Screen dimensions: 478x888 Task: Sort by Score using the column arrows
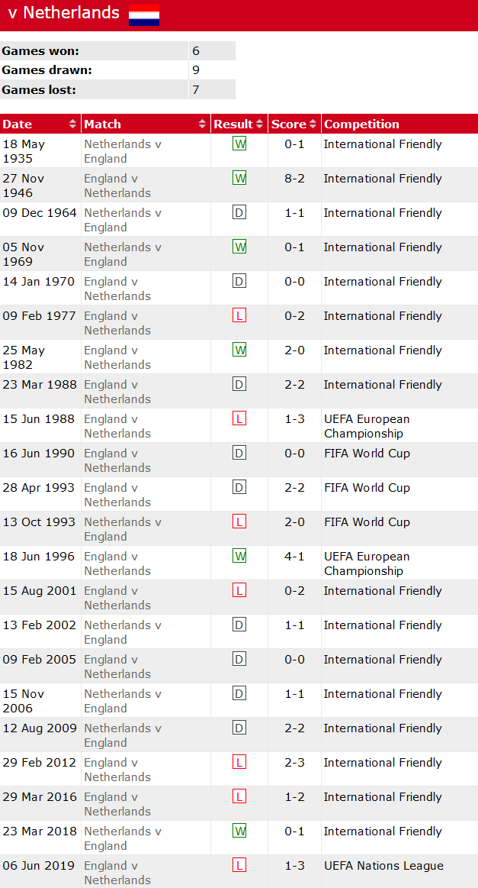pos(313,124)
